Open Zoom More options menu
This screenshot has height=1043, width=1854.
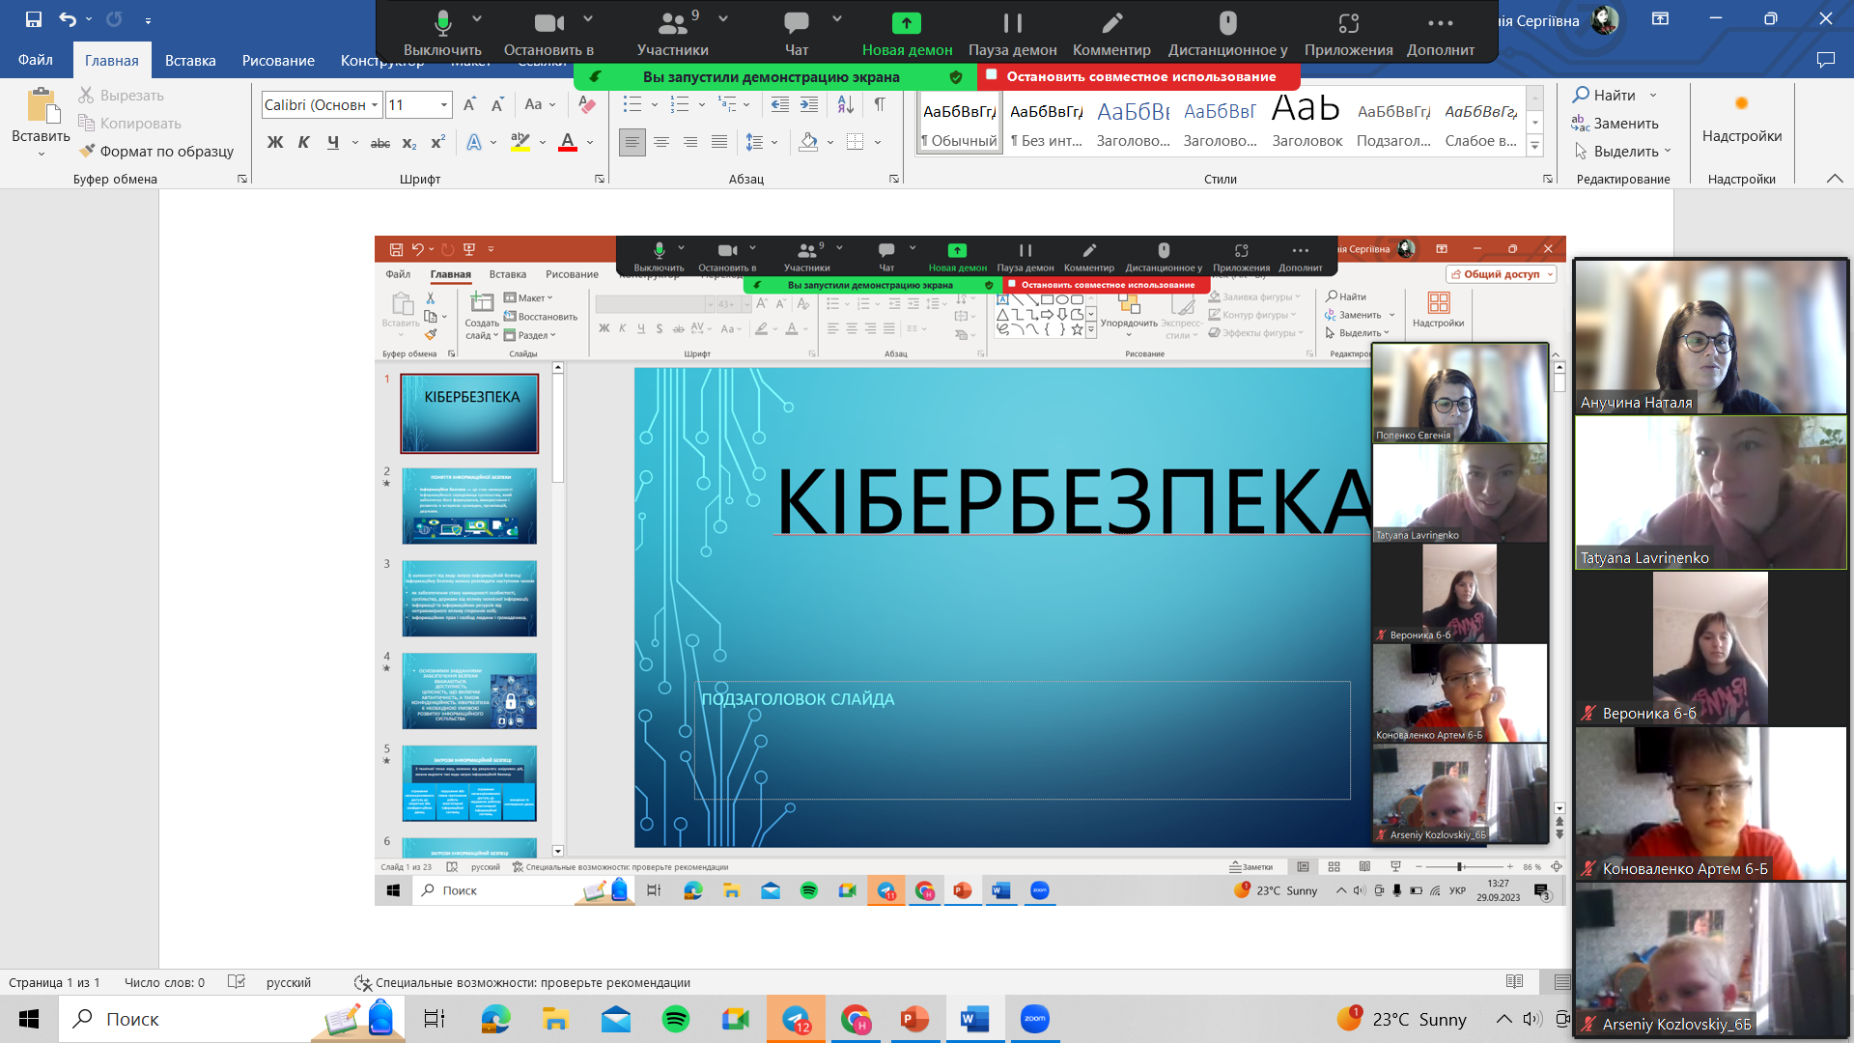1440,34
